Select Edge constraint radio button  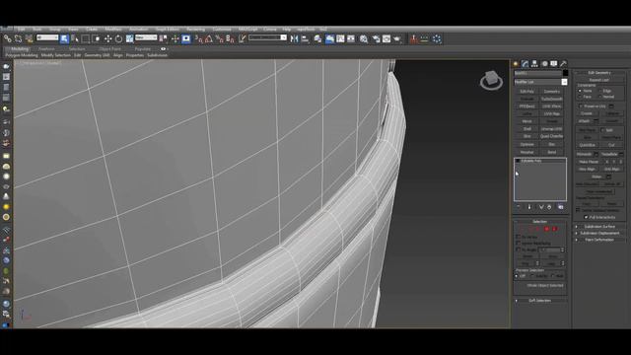click(600, 91)
